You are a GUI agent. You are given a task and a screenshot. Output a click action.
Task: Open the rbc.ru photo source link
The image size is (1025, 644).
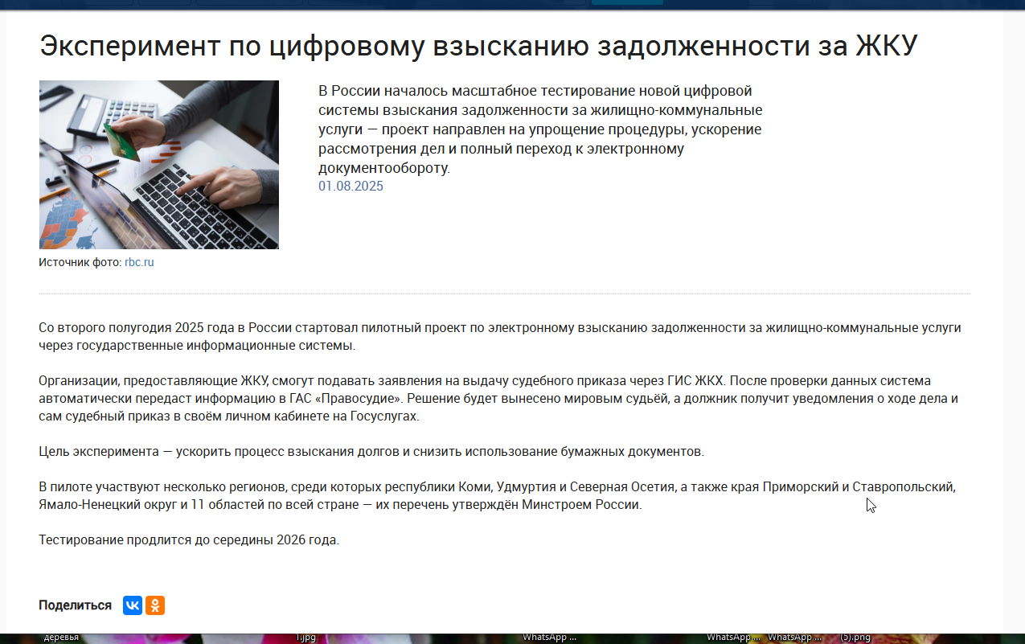(x=139, y=263)
